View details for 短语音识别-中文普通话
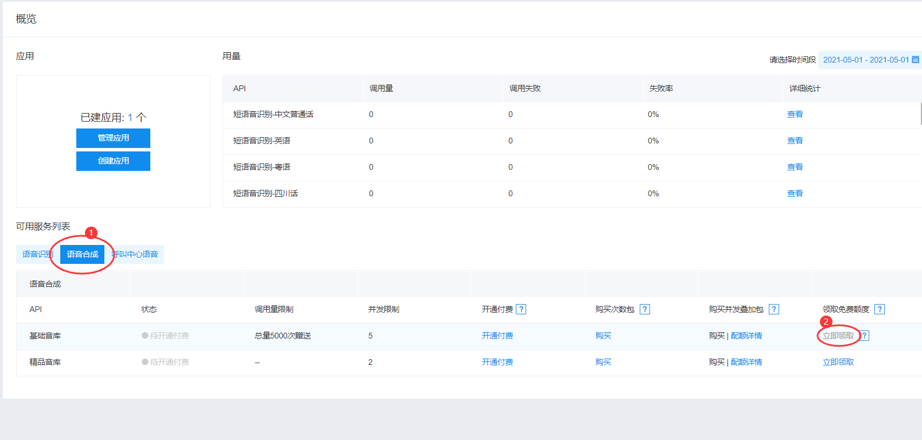 click(795, 114)
